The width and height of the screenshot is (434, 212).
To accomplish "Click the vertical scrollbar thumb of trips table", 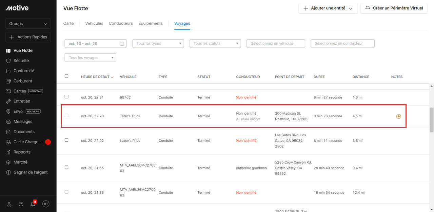I will tap(432, 120).
